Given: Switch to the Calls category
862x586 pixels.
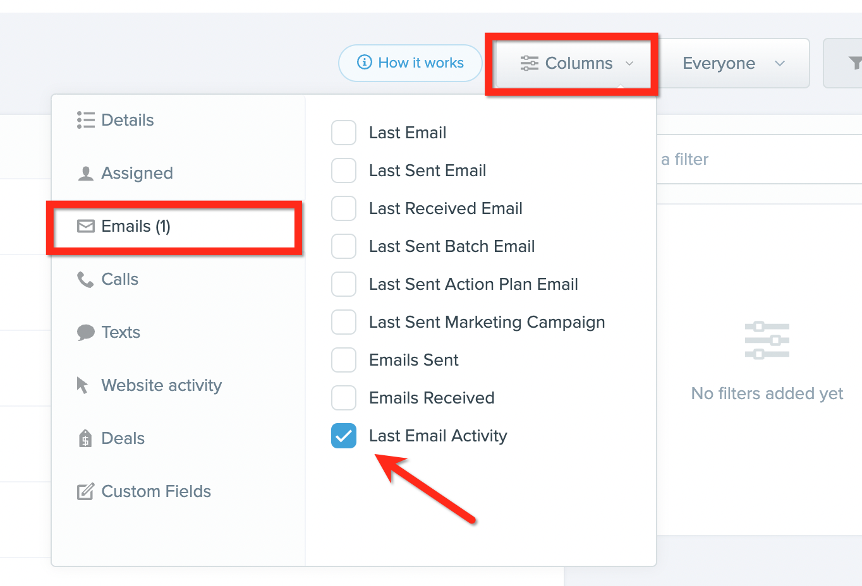Looking at the screenshot, I should pos(119,279).
